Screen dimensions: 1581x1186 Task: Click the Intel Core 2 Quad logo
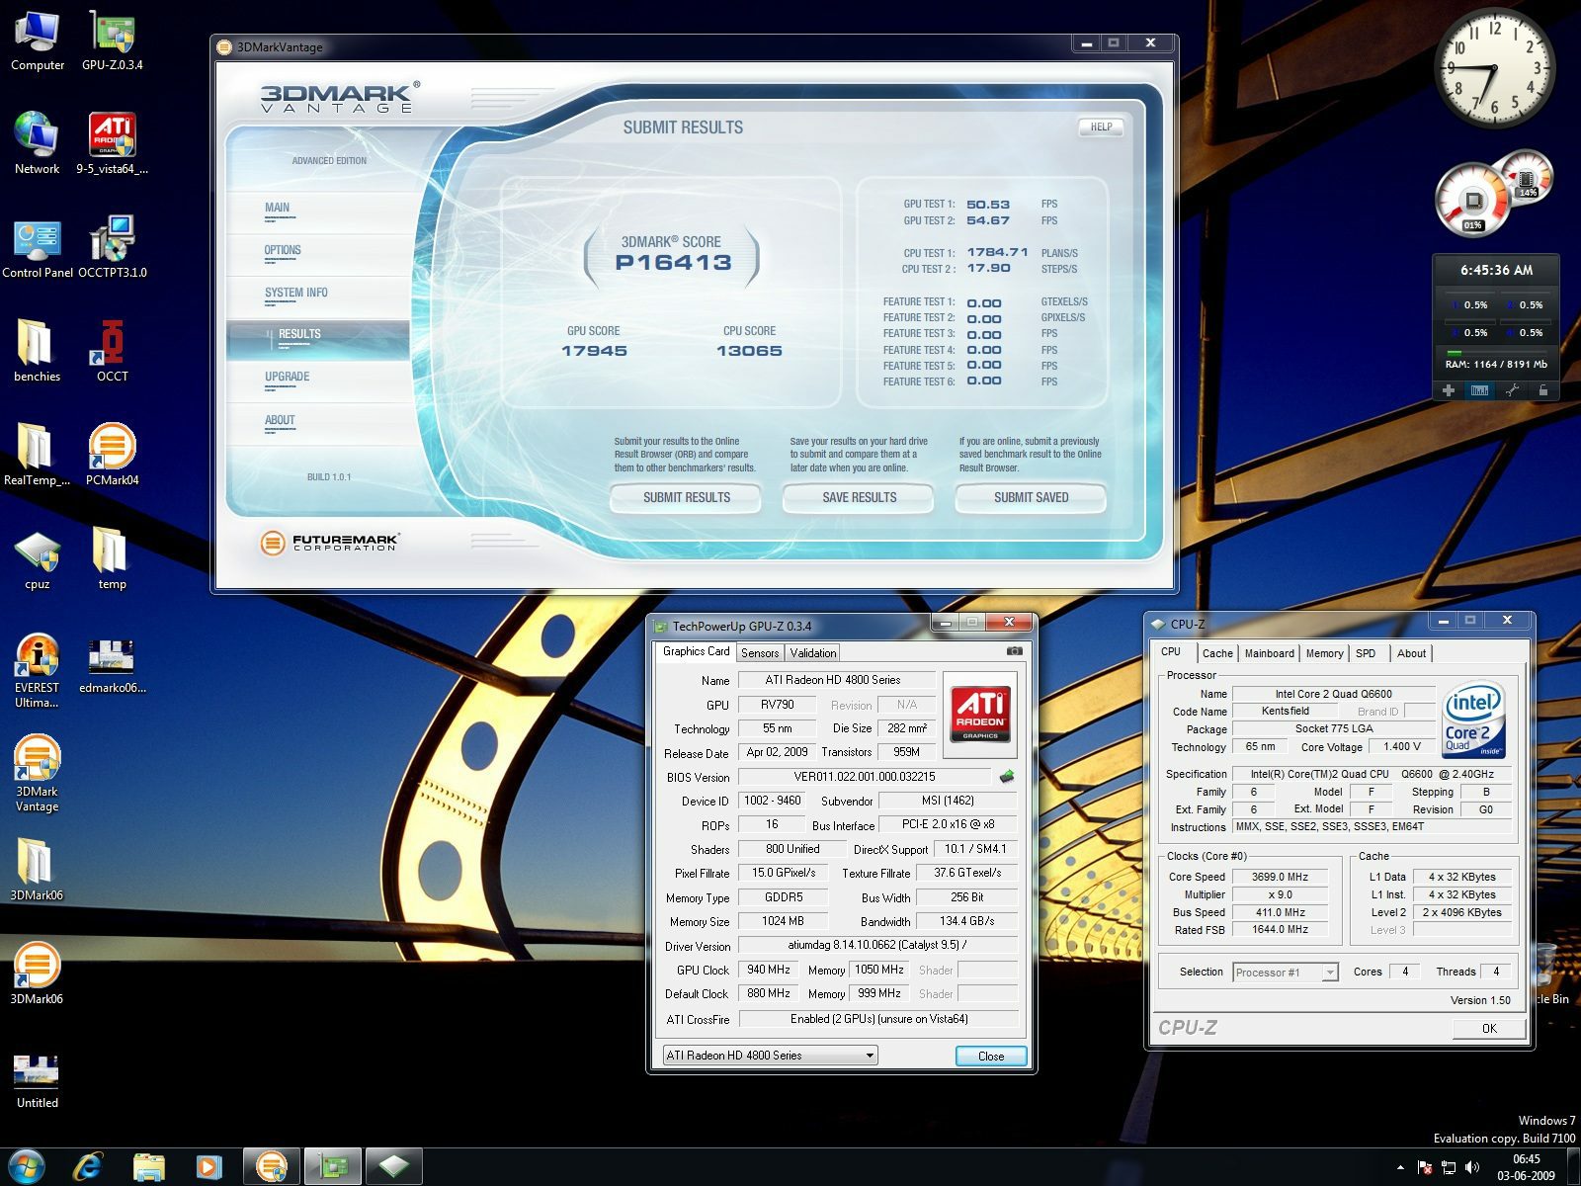pos(1473,721)
